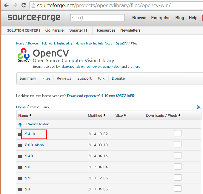Click the page icon in the address bar
203x194 pixels.
pyautogui.click(x=33, y=5)
